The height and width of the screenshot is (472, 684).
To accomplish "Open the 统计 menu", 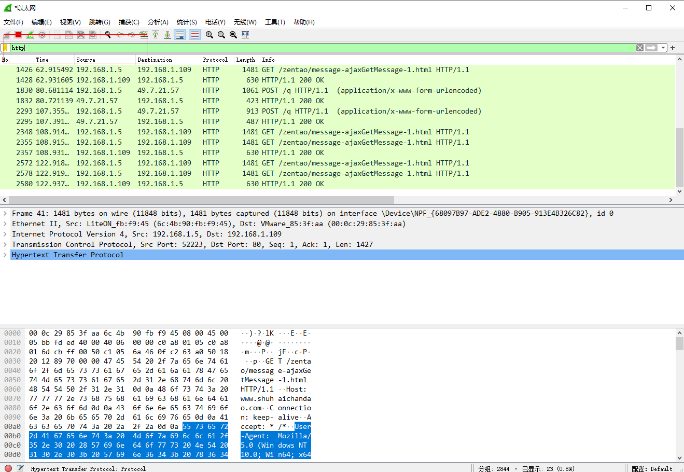I will click(x=186, y=22).
